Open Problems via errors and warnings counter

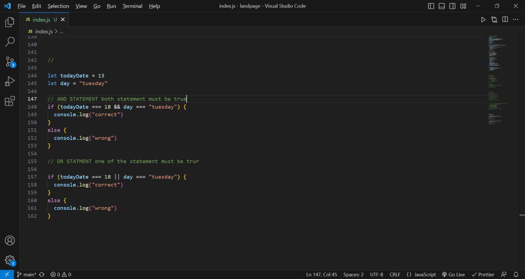[61, 275]
